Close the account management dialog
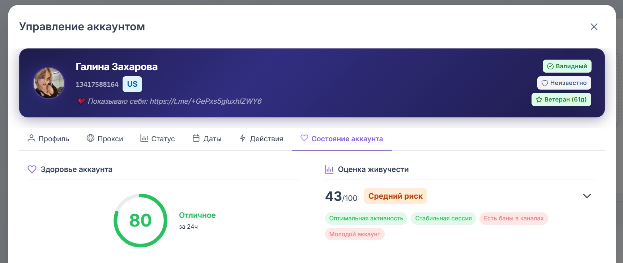 pos(594,27)
